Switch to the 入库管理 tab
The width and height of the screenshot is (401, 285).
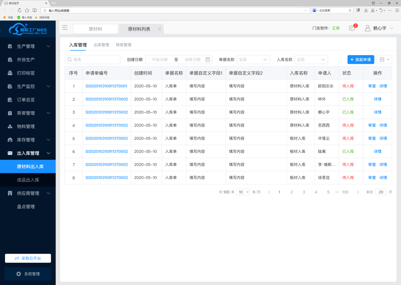coord(78,45)
